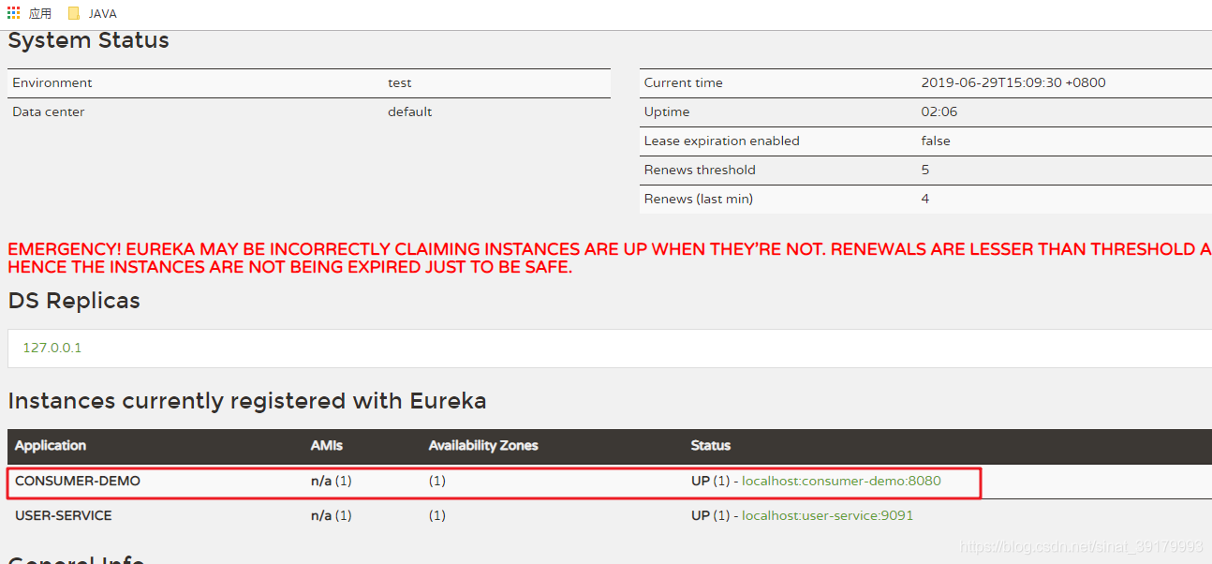1212x564 pixels.
Task: Select the data center value 'default'
Action: tap(410, 111)
